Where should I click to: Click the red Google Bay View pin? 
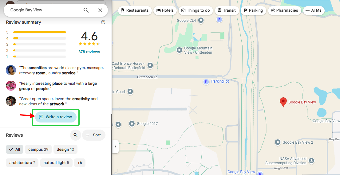point(283,102)
